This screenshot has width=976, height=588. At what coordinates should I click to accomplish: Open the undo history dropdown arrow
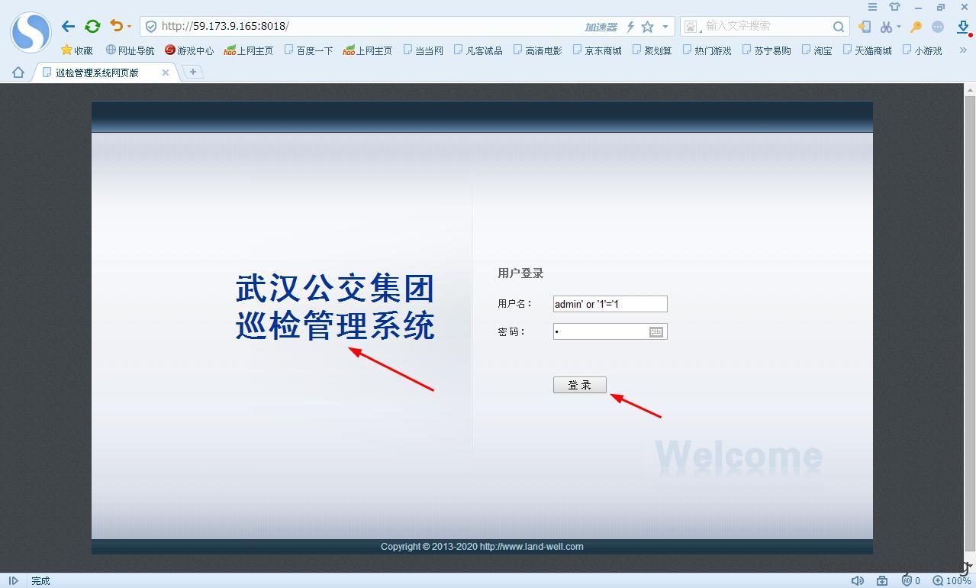click(x=129, y=27)
